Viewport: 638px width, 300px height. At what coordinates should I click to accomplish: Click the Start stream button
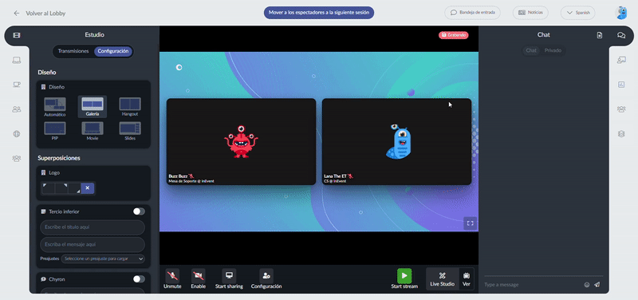tap(404, 278)
